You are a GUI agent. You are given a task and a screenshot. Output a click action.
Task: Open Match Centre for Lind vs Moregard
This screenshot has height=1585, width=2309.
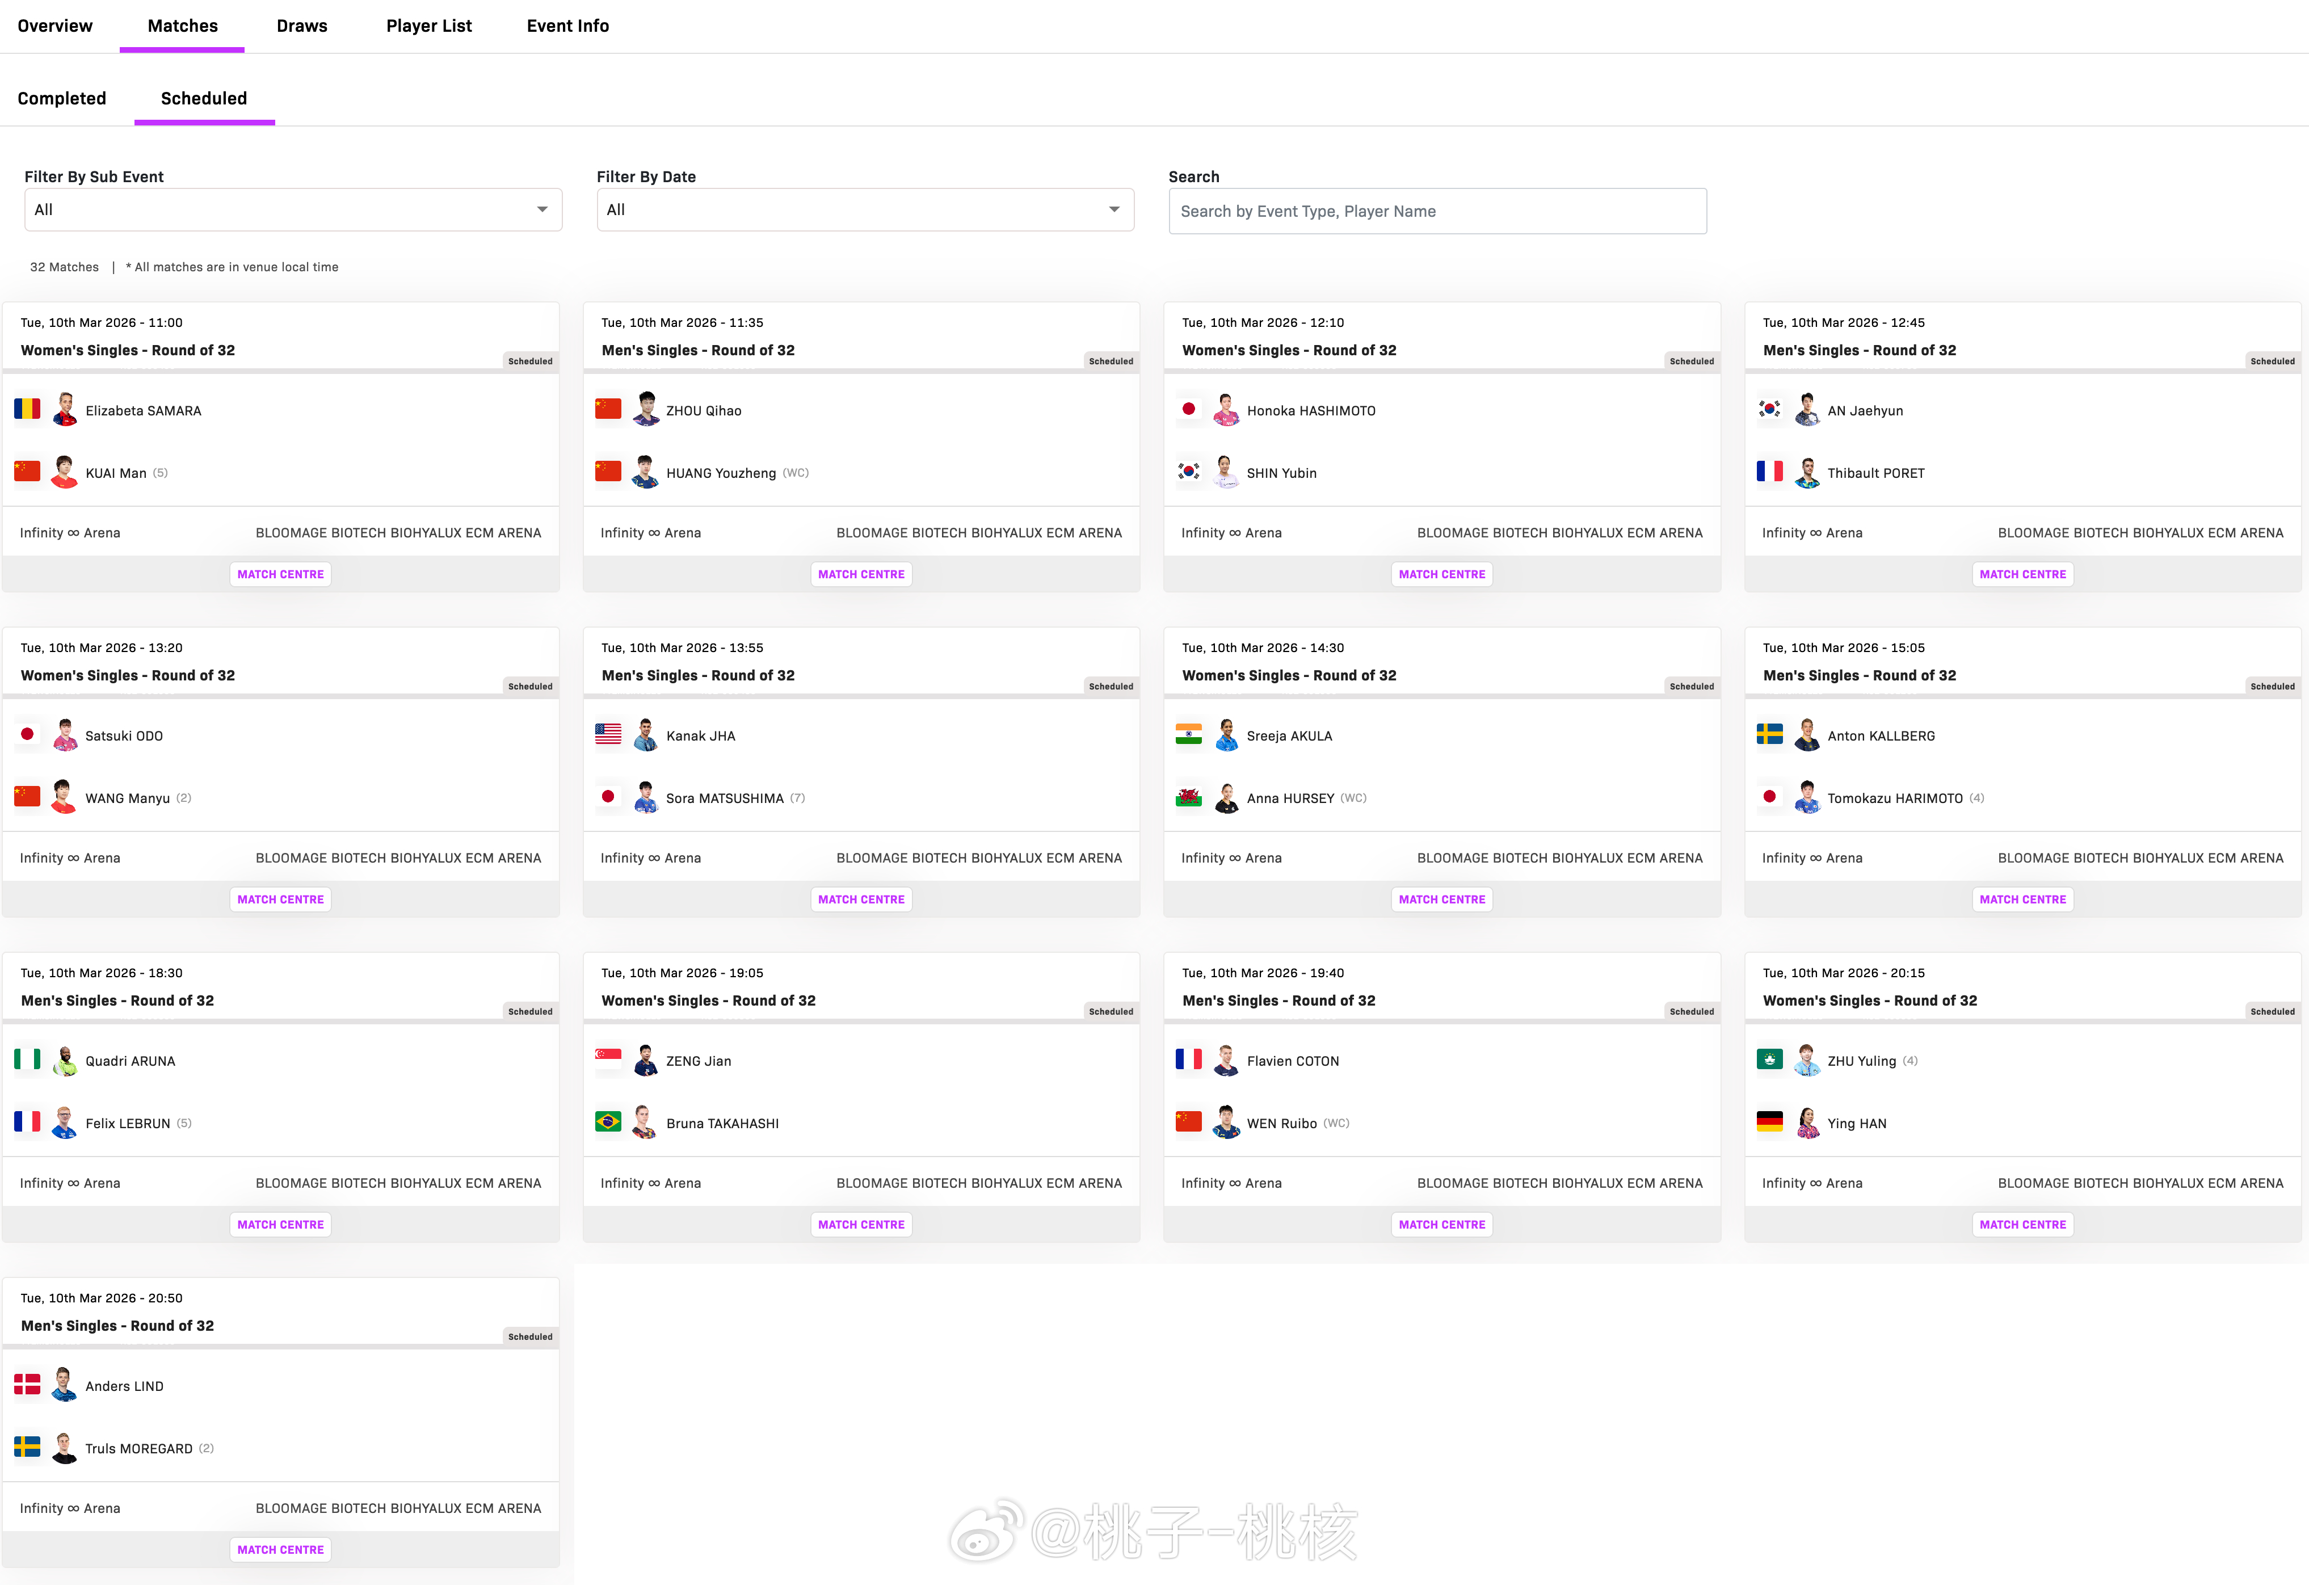tap(280, 1549)
